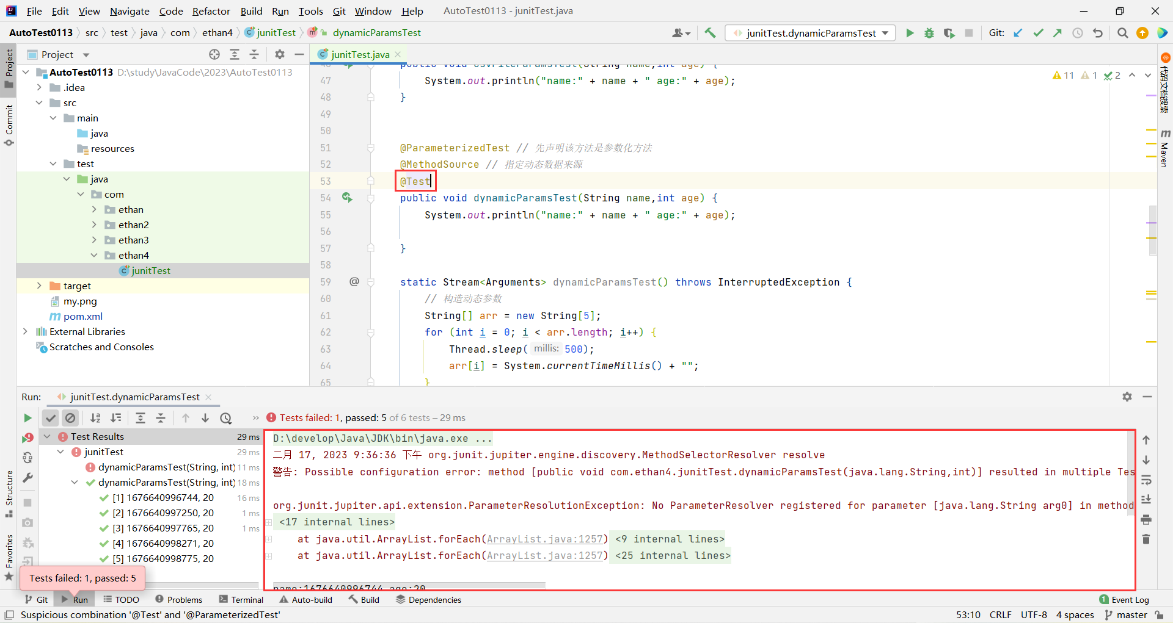Select test result [3] 1676640997765, 20
1173x623 pixels.
[163, 528]
